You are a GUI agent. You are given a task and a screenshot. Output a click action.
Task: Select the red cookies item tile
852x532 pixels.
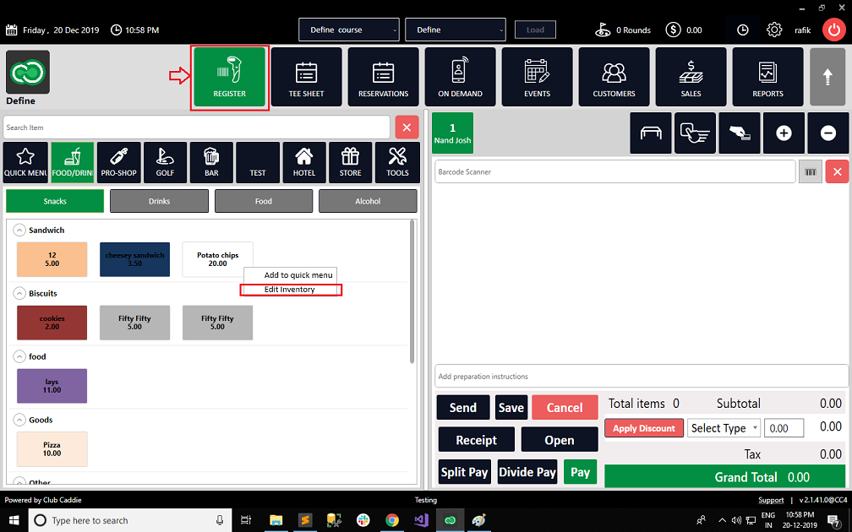click(52, 323)
